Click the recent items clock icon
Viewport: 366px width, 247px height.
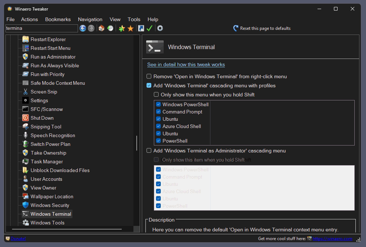(110, 28)
